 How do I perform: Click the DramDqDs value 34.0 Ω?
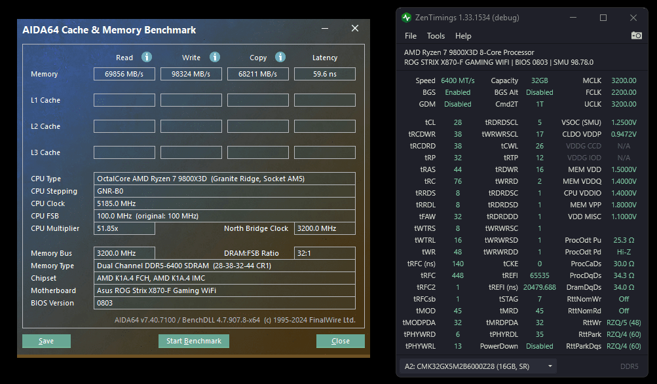pyautogui.click(x=624, y=287)
